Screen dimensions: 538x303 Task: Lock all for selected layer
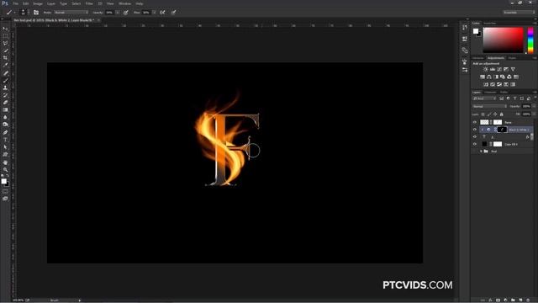point(501,114)
